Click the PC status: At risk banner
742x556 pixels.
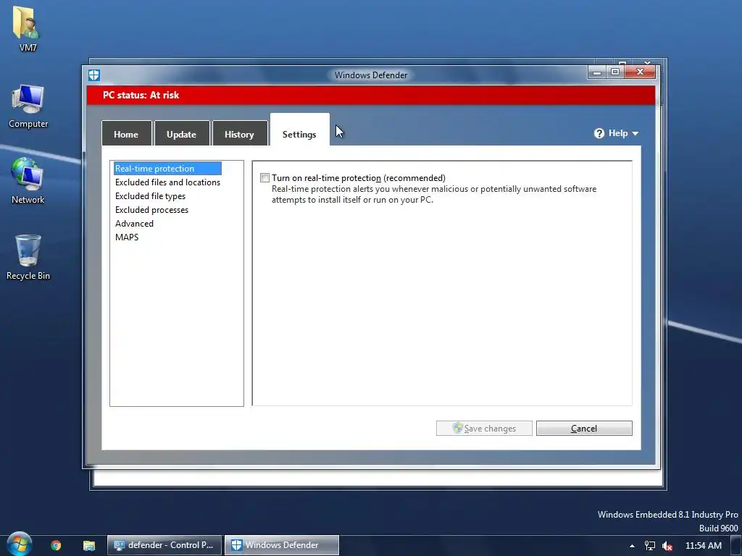[x=371, y=95]
